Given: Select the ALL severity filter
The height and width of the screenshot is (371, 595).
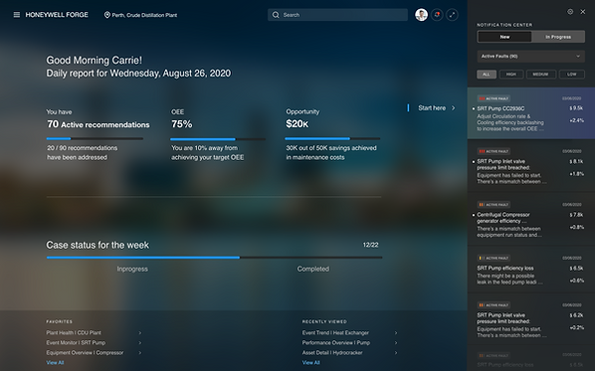Looking at the screenshot, I should 487,75.
